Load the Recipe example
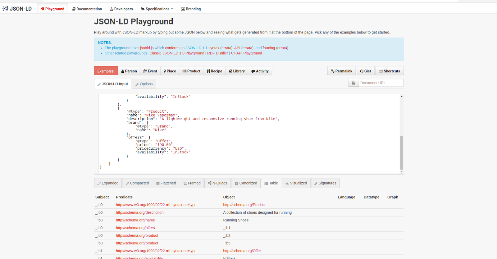 [215, 71]
